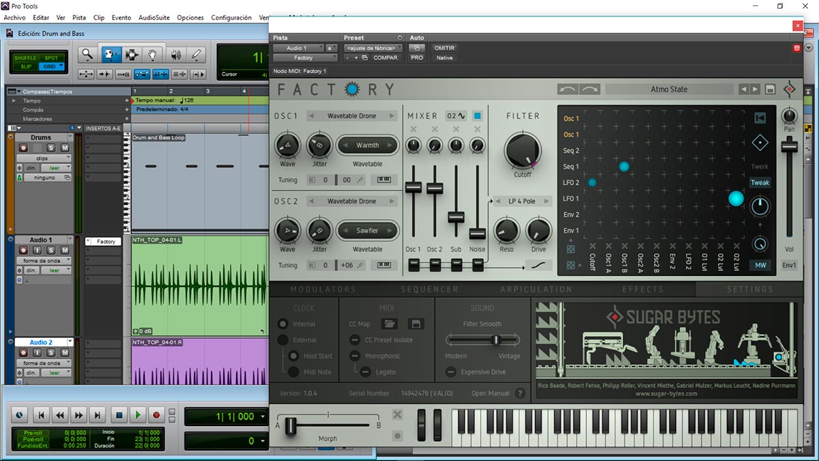Open the Archivo menu
Screen dimensions: 819x461
click(15, 18)
